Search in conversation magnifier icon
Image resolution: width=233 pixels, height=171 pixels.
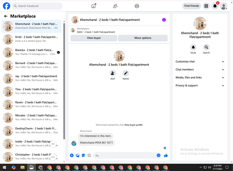coord(206,47)
